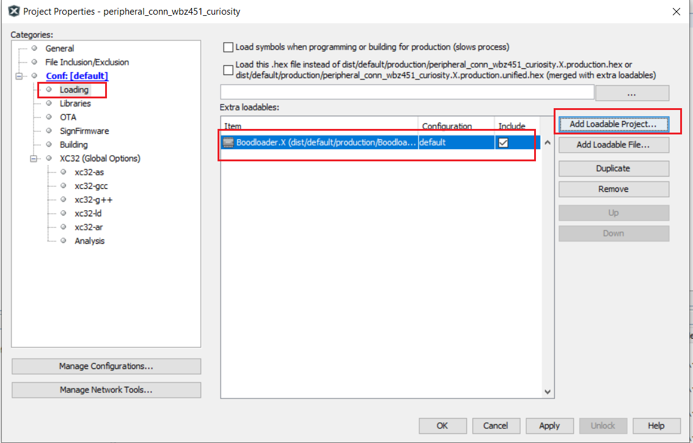
Task: Tick the Load this .hex file checkbox
Action: click(x=229, y=70)
